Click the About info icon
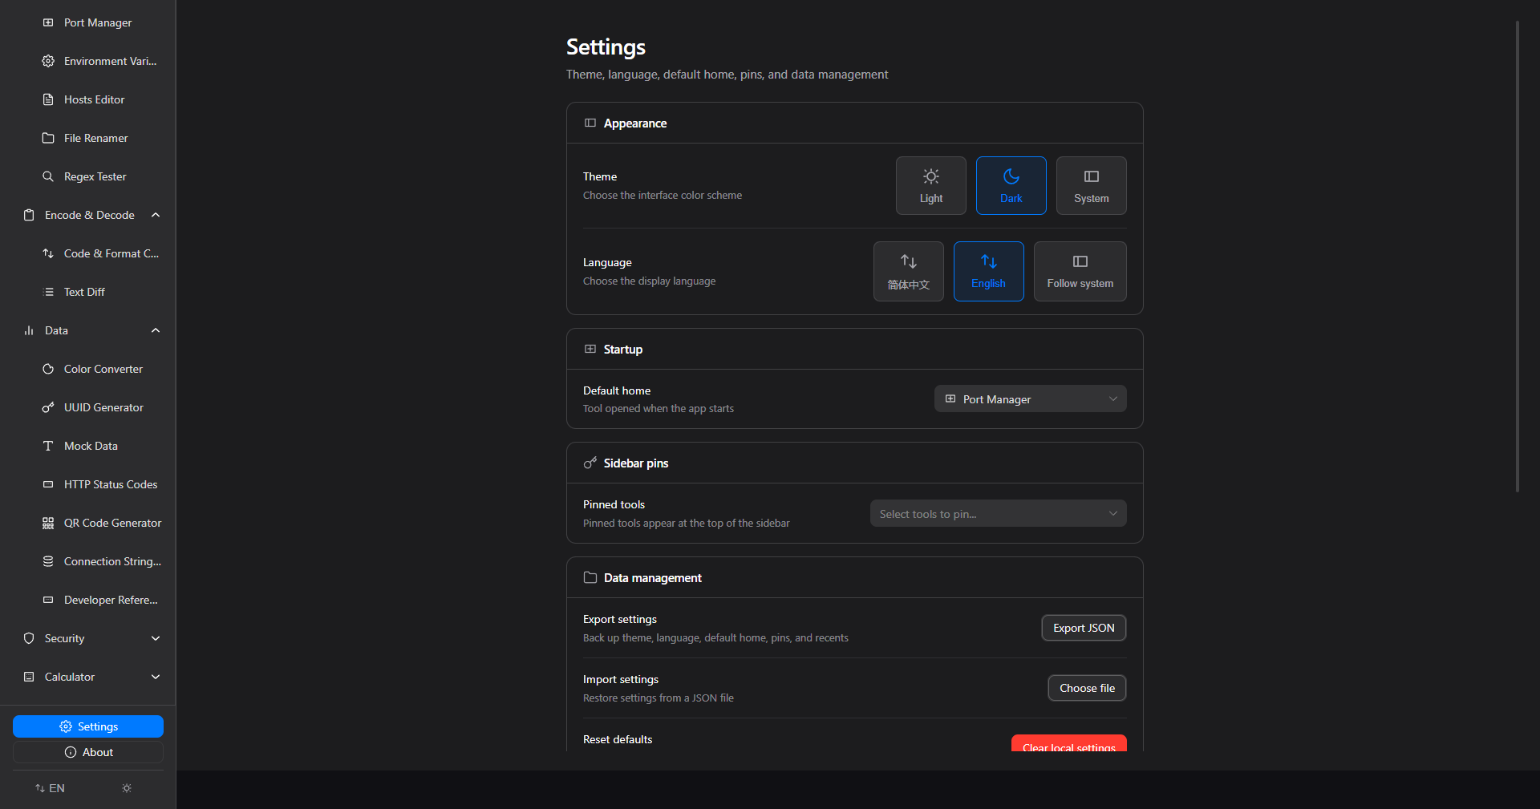Image resolution: width=1540 pixels, height=809 pixels. [71, 752]
